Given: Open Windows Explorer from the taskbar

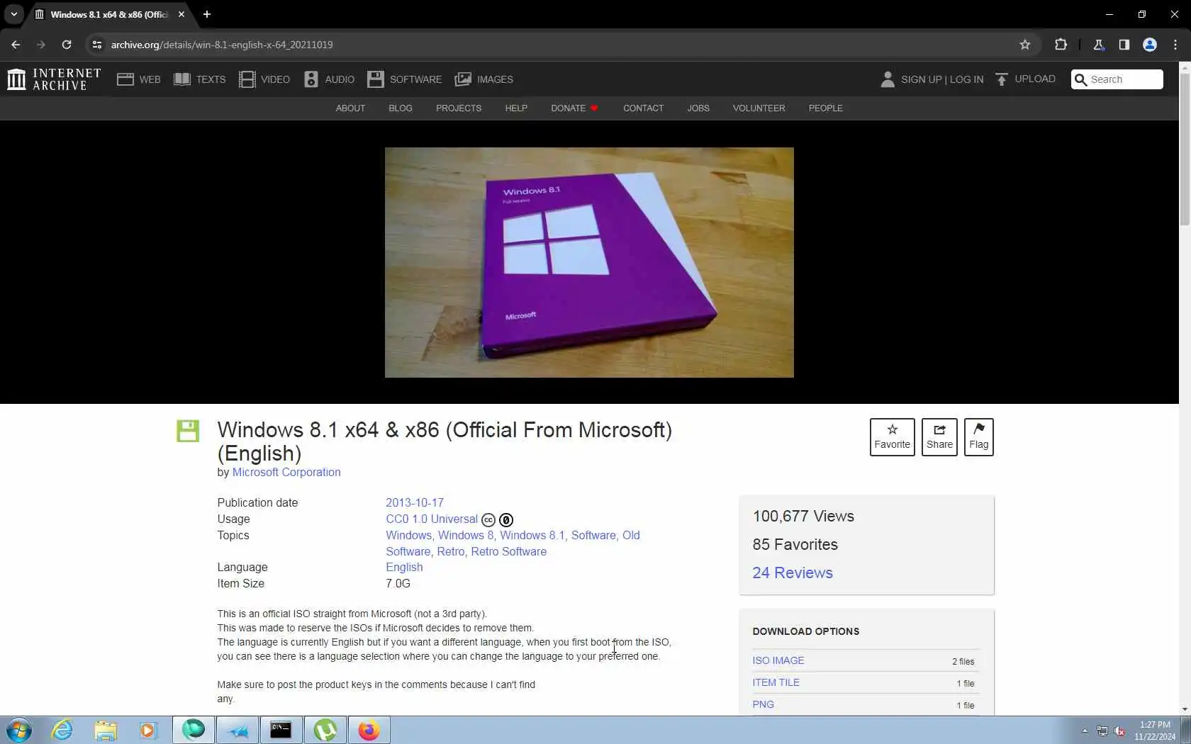Looking at the screenshot, I should (106, 730).
